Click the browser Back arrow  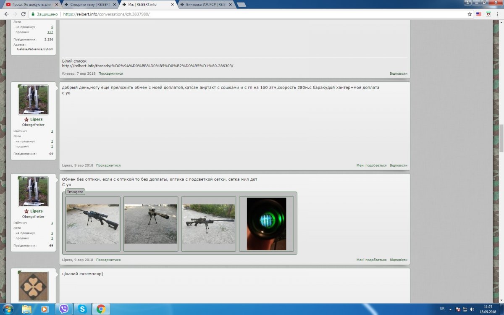pyautogui.click(x=6, y=14)
